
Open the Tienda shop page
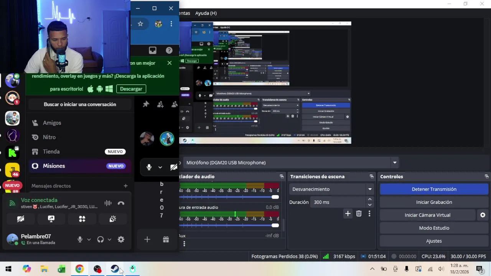click(80, 151)
